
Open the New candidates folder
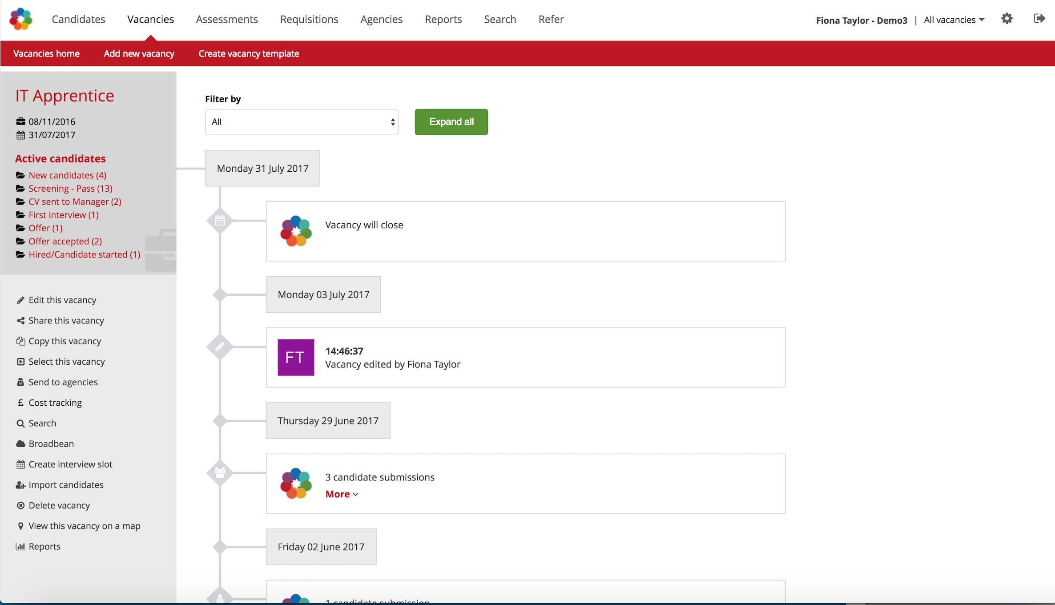(x=67, y=175)
